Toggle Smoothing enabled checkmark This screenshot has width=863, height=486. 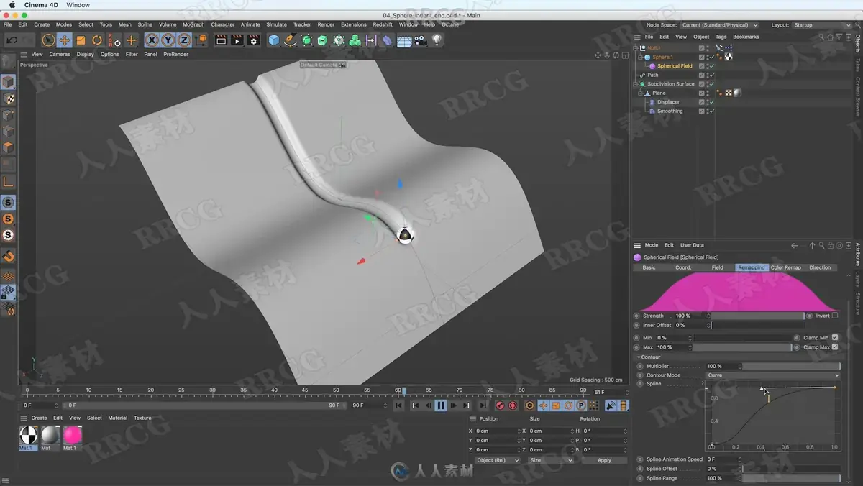[x=711, y=111]
